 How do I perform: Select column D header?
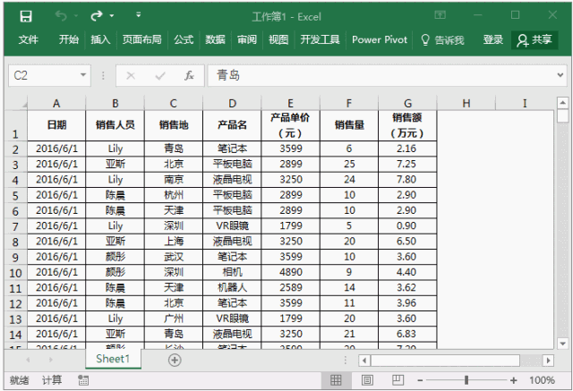[x=232, y=103]
